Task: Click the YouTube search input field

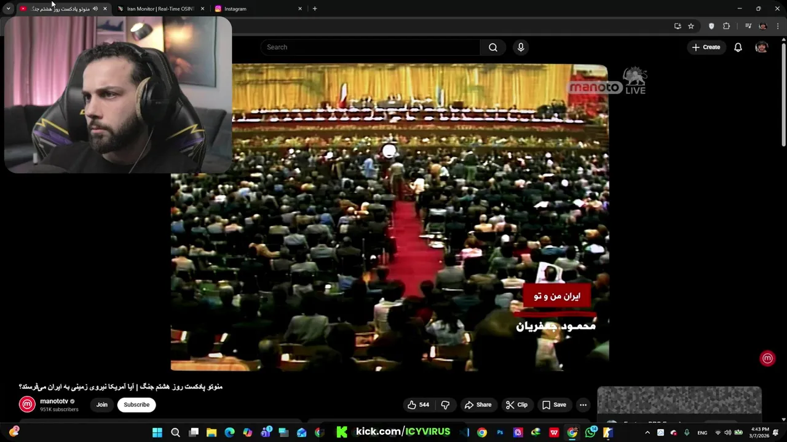Action: click(x=370, y=47)
